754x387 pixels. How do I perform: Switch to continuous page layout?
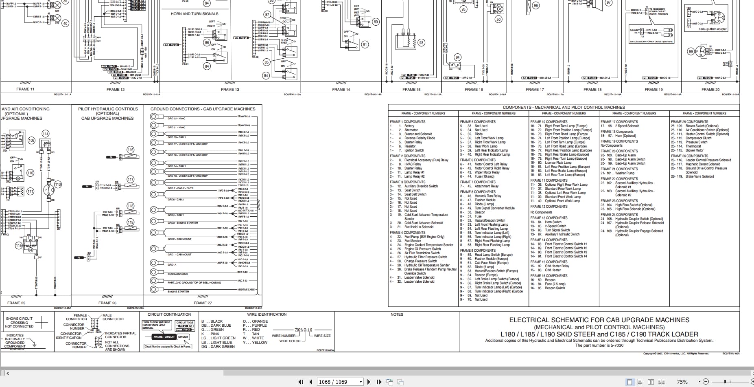(640, 382)
